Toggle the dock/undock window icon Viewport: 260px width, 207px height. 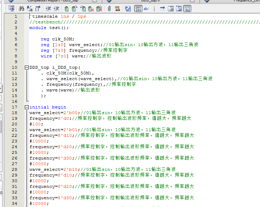point(11,9)
